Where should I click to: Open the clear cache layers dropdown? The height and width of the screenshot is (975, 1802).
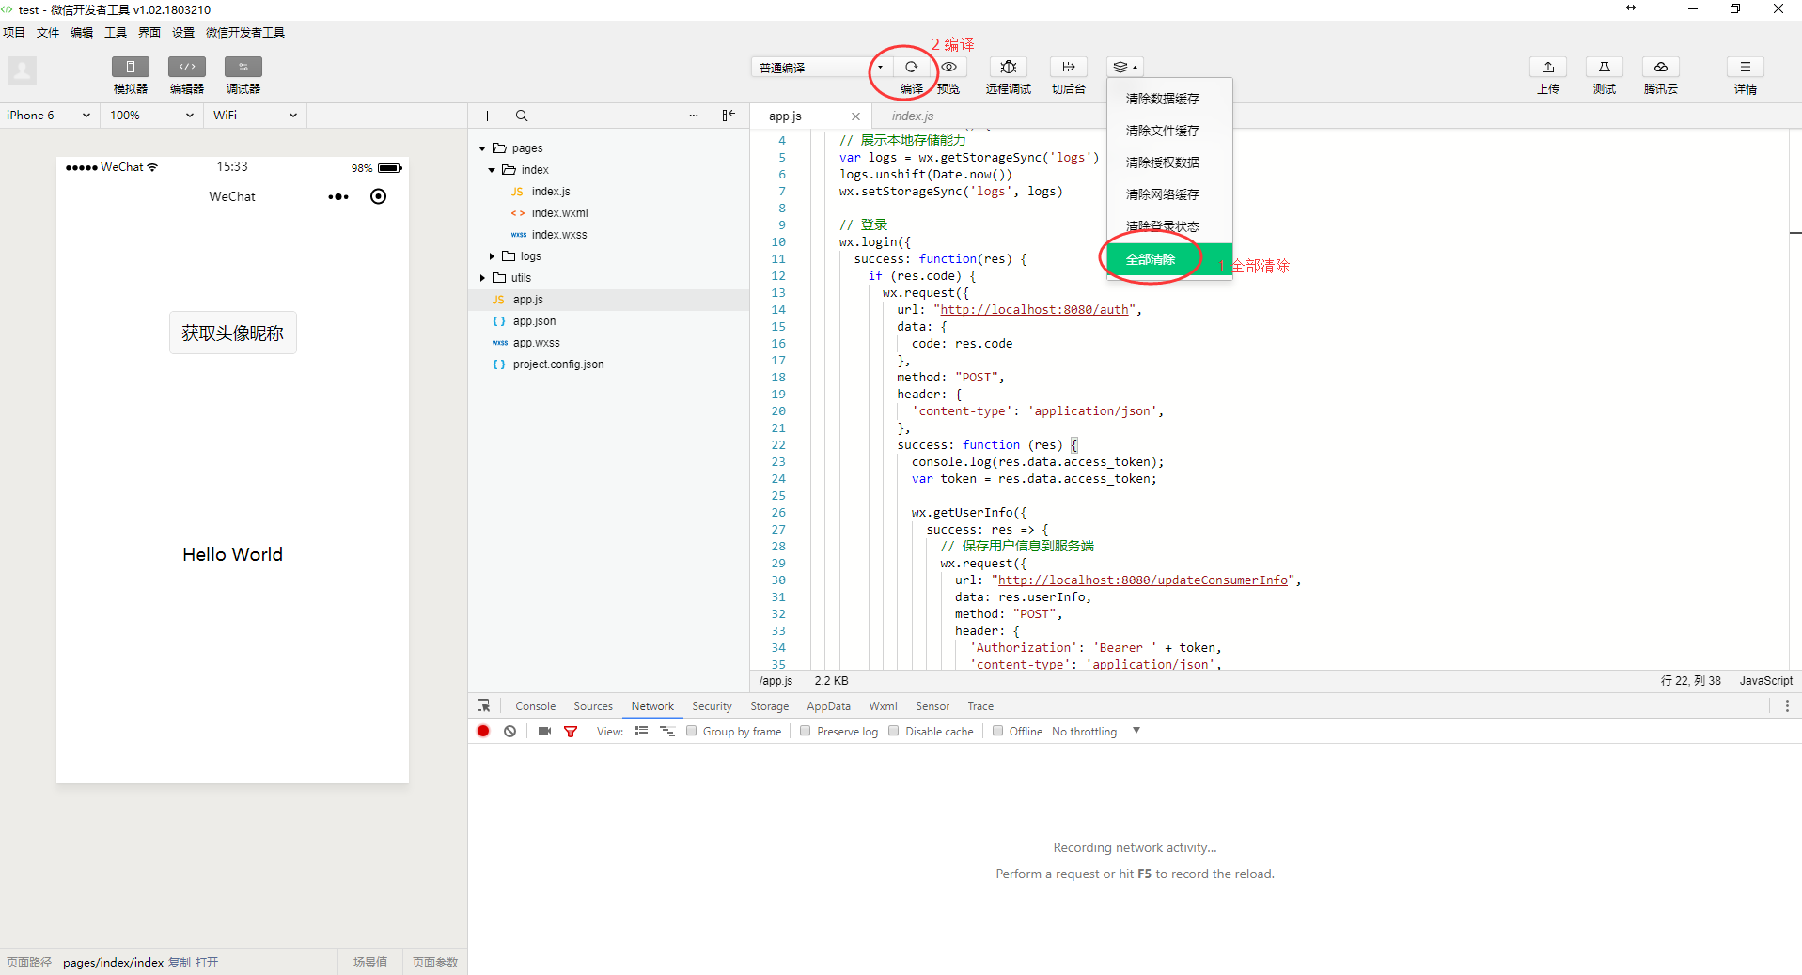click(x=1125, y=67)
